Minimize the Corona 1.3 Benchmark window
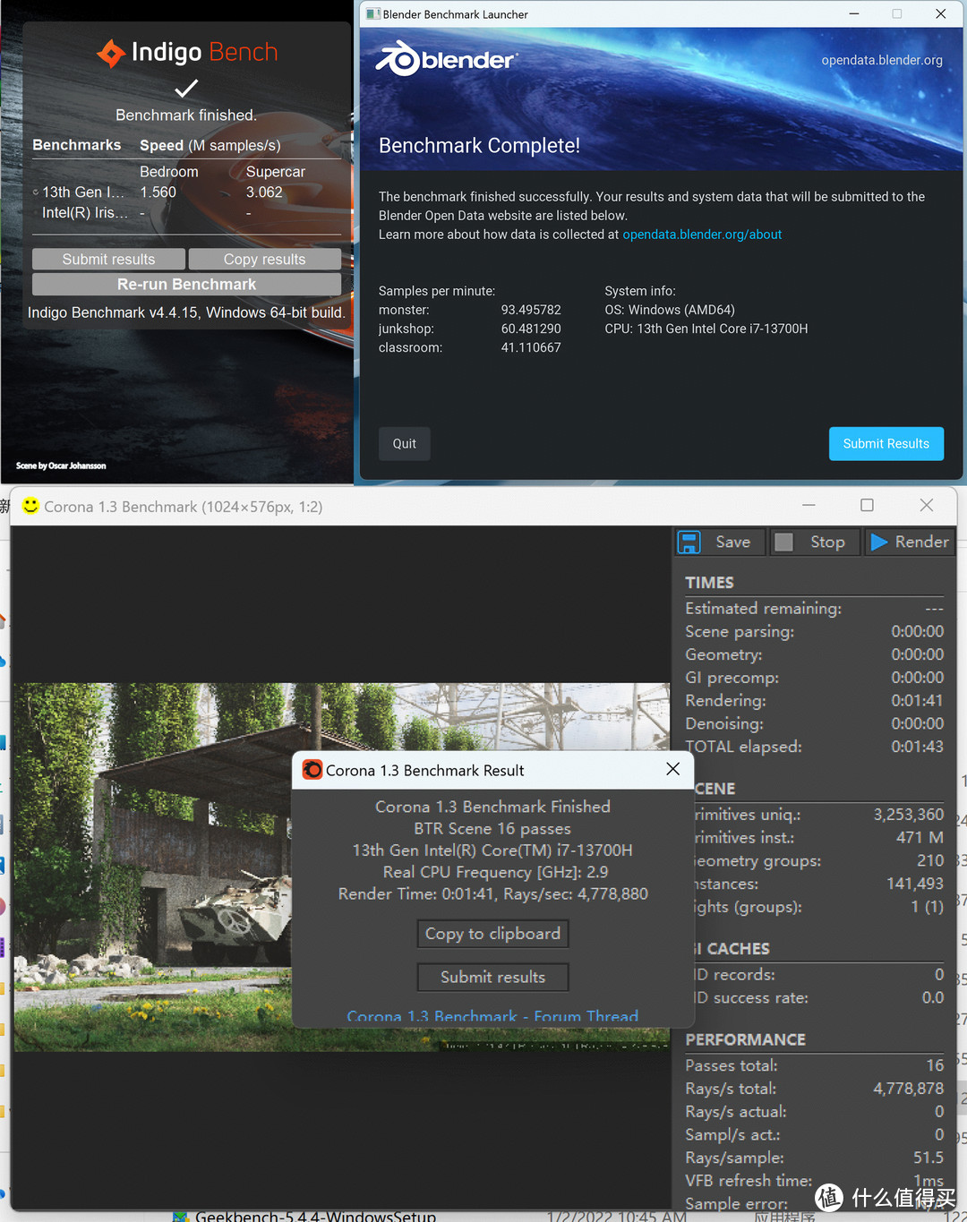 tap(809, 505)
